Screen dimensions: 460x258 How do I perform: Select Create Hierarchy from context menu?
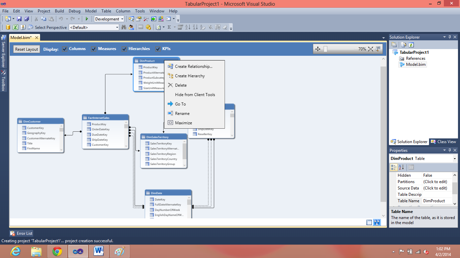click(x=194, y=76)
